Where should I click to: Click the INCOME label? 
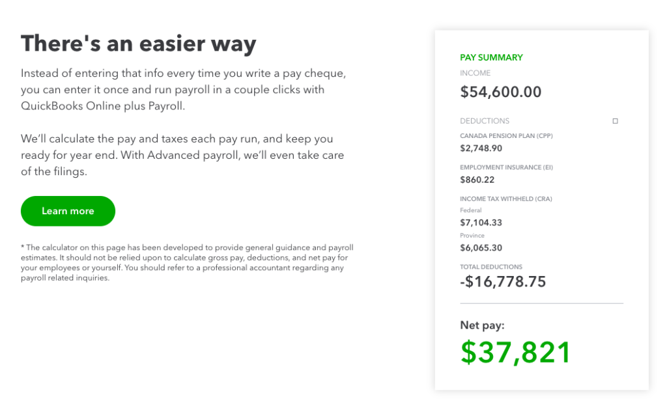click(x=475, y=73)
